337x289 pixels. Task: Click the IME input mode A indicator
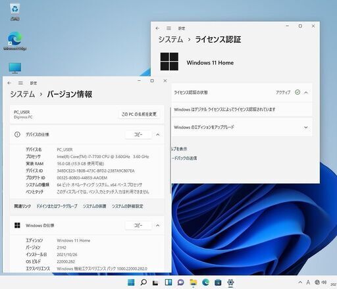[308, 282]
